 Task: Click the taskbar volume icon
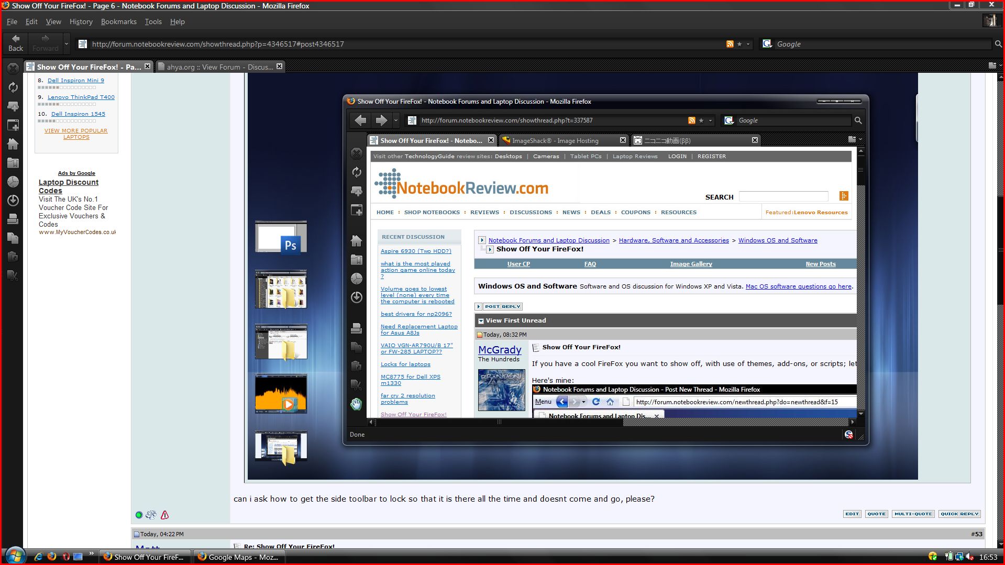pos(969,557)
